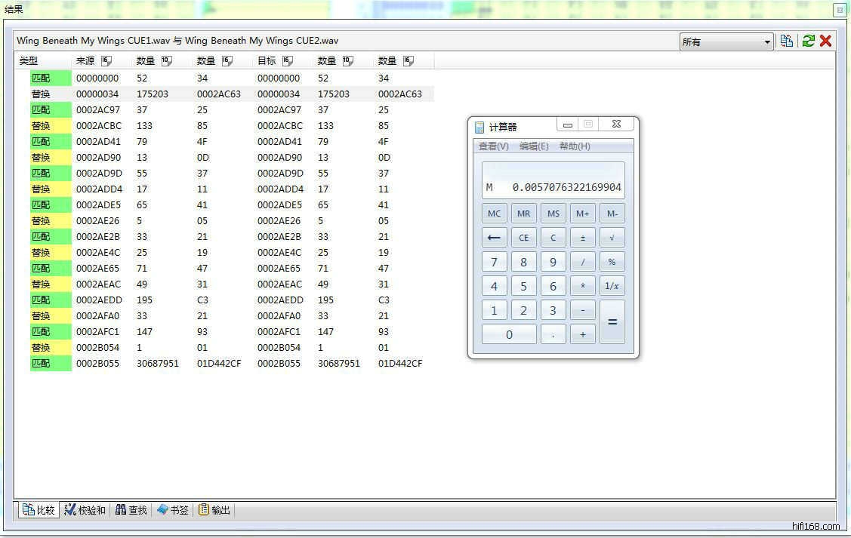Close the calculator window
This screenshot has height=538, width=851.
tap(616, 125)
